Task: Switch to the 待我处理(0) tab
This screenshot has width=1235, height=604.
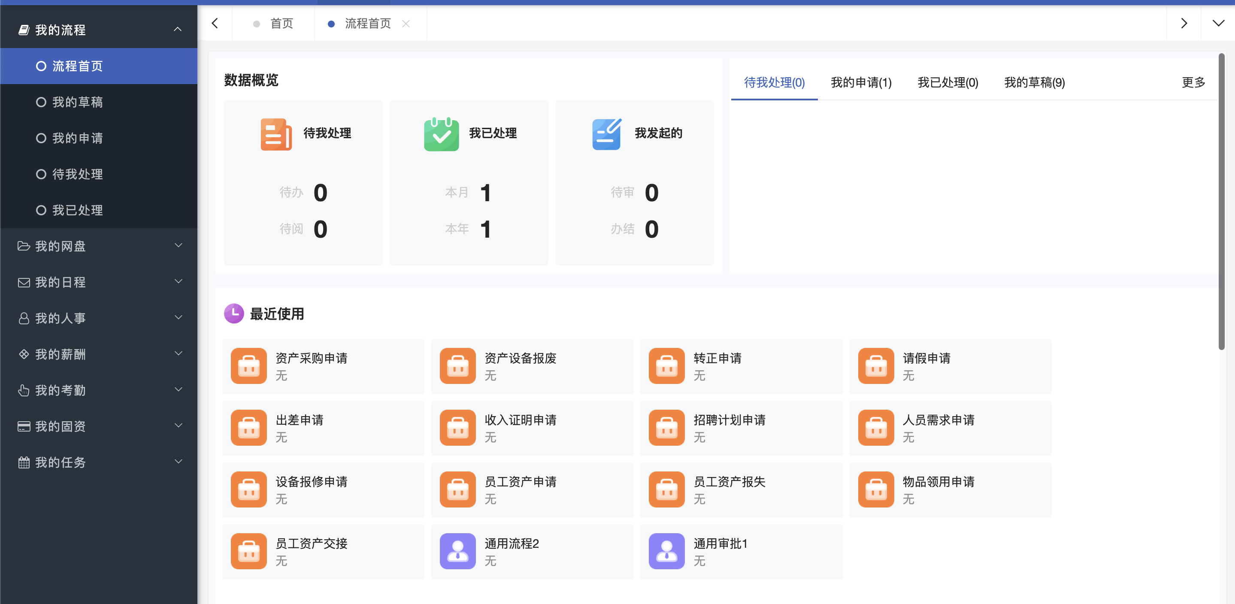Action: coord(774,82)
